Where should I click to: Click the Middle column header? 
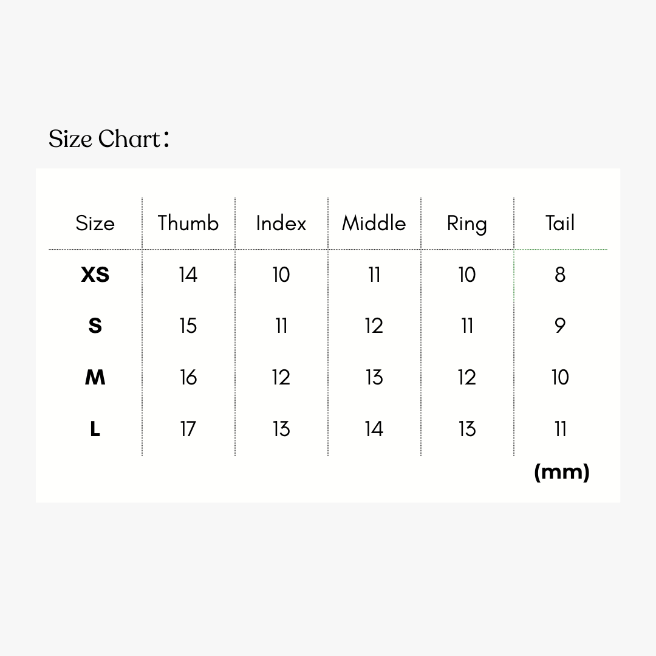click(374, 224)
